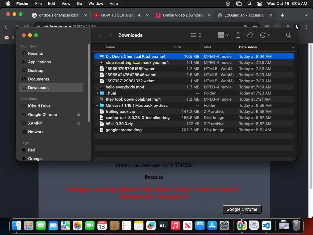This screenshot has width=313, height=235.
Task: Switch to dr doe's chemical kitchen tab
Action: pyautogui.click(x=59, y=15)
